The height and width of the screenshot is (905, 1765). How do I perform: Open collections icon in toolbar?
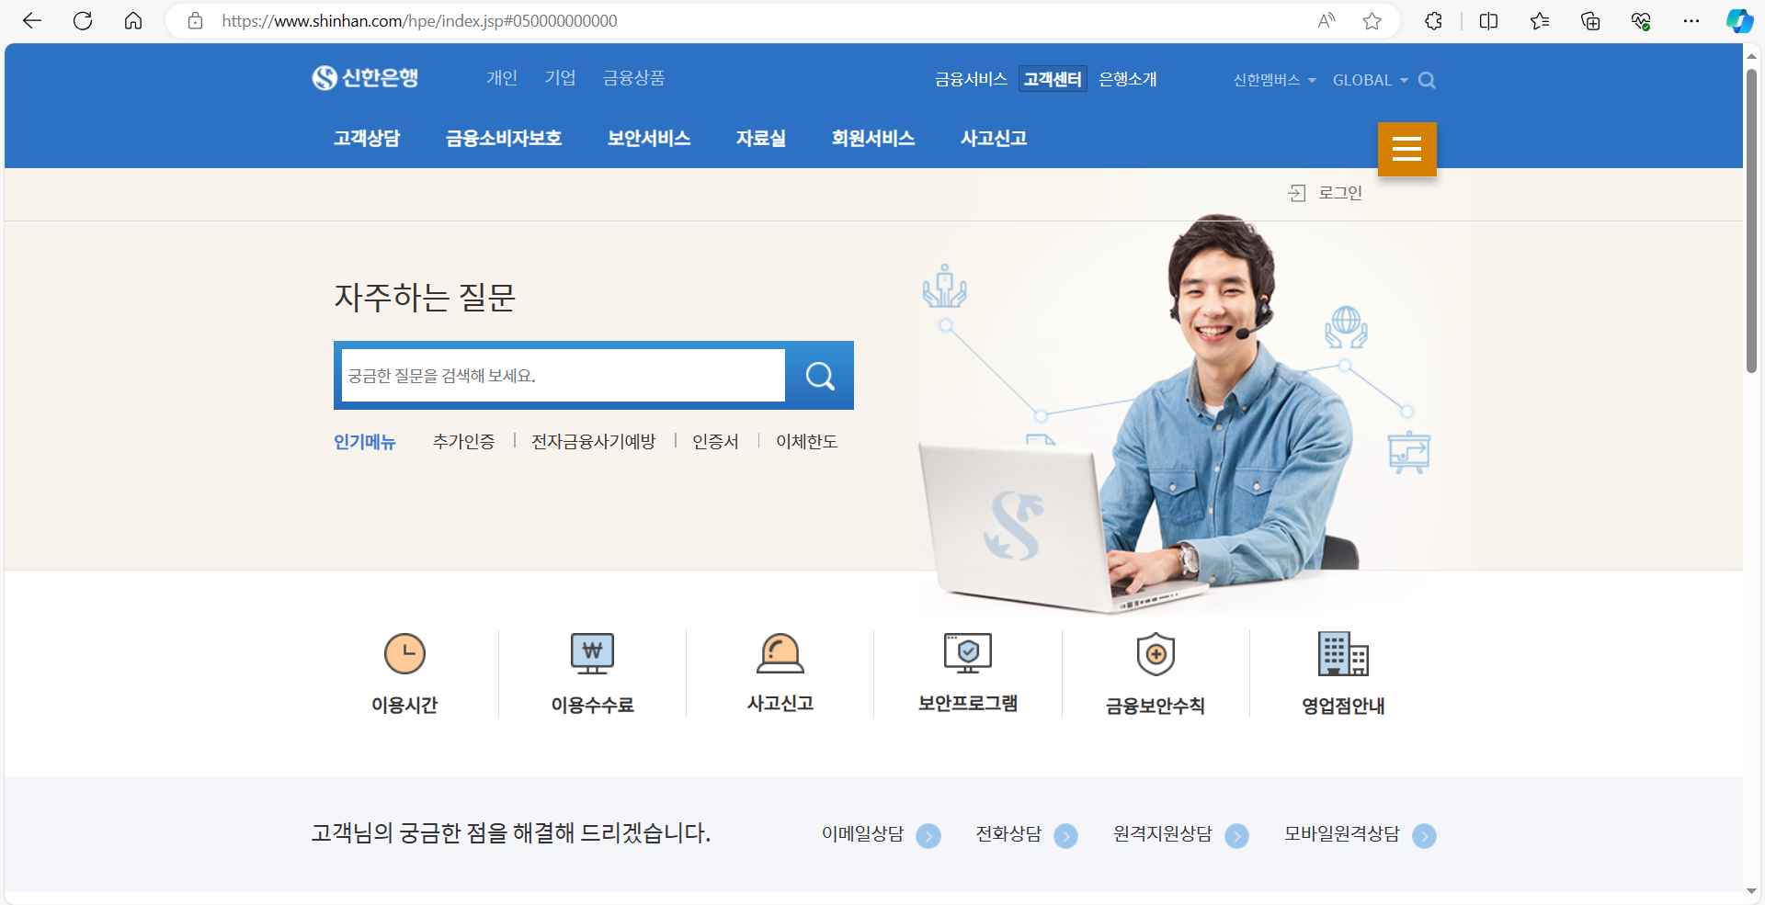click(x=1590, y=20)
